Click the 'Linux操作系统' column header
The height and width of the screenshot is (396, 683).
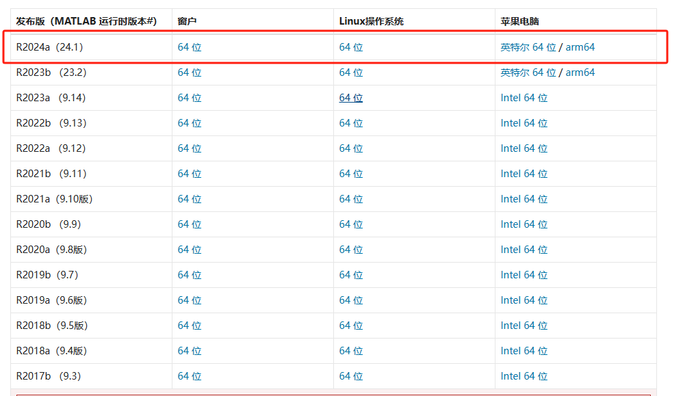point(414,21)
